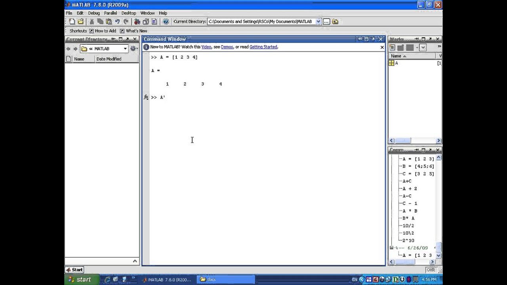Open the Edit menu
Image resolution: width=507 pixels, height=285 pixels.
tap(80, 13)
